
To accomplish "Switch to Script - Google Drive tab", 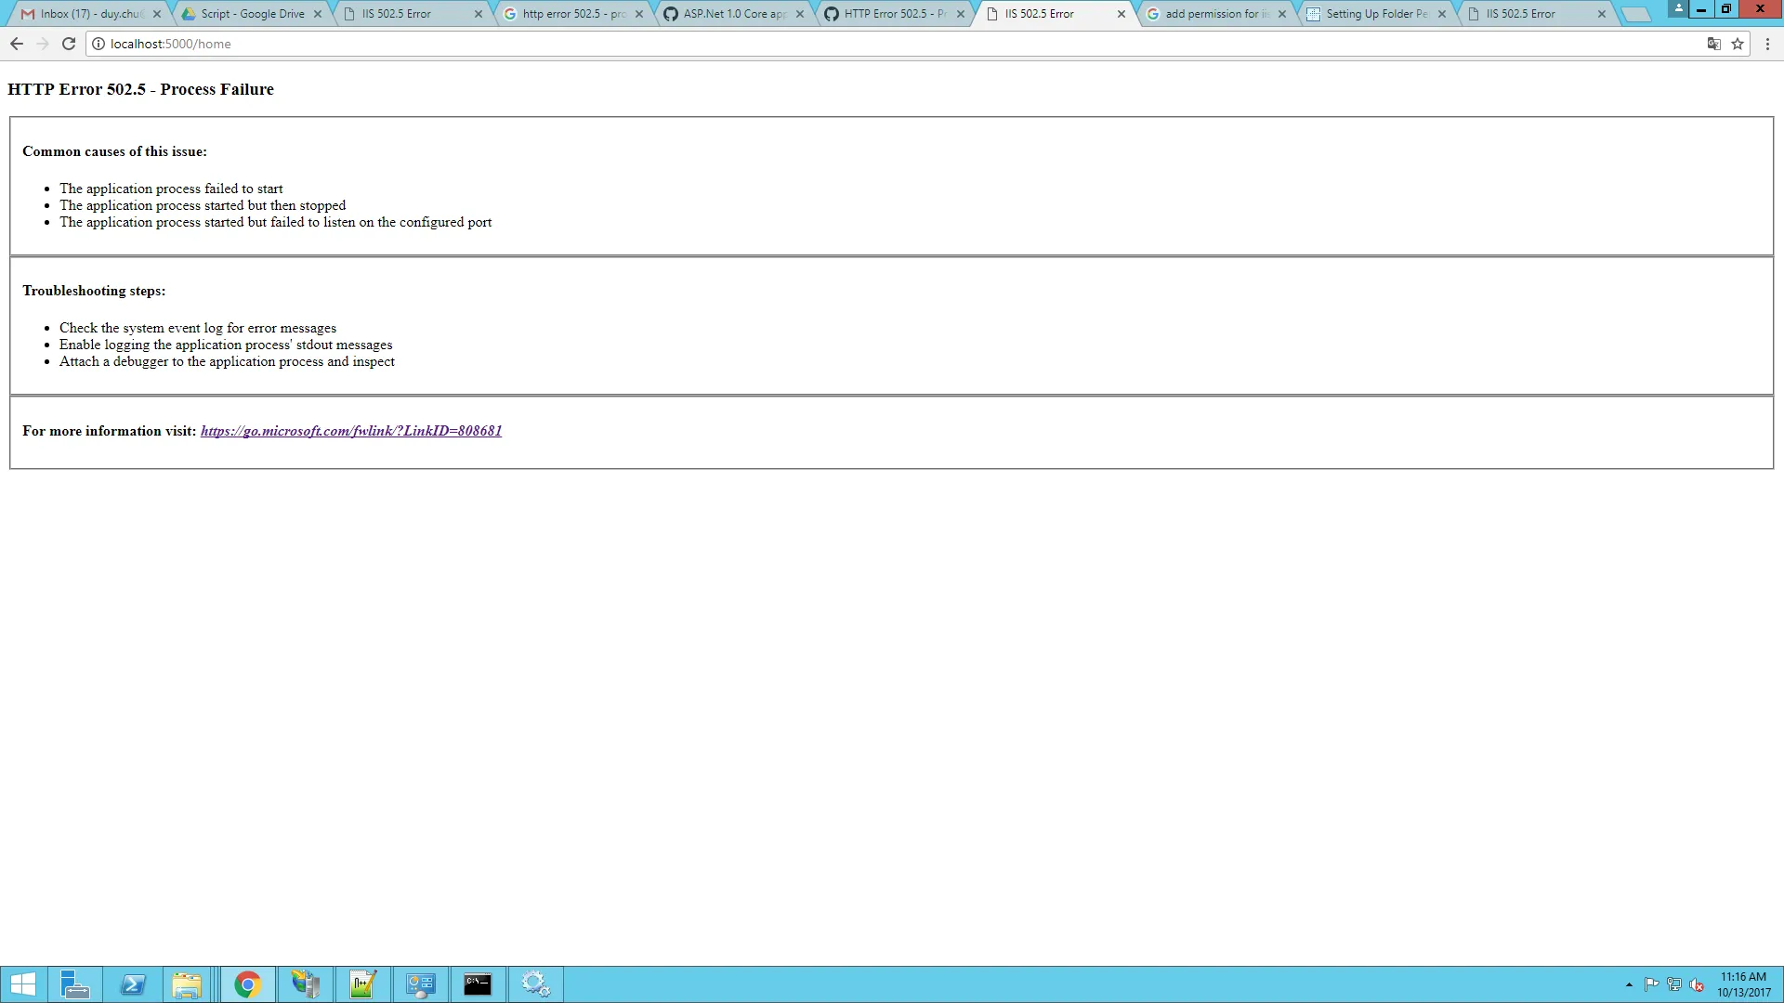I will pyautogui.click(x=251, y=14).
